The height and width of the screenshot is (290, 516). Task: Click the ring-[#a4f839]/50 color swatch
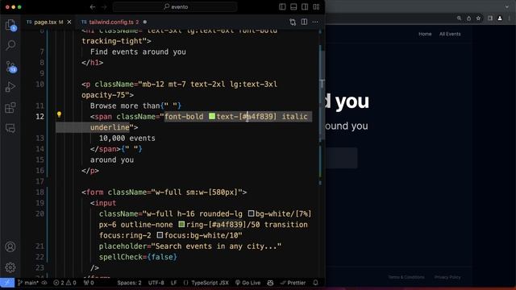pyautogui.click(x=181, y=225)
